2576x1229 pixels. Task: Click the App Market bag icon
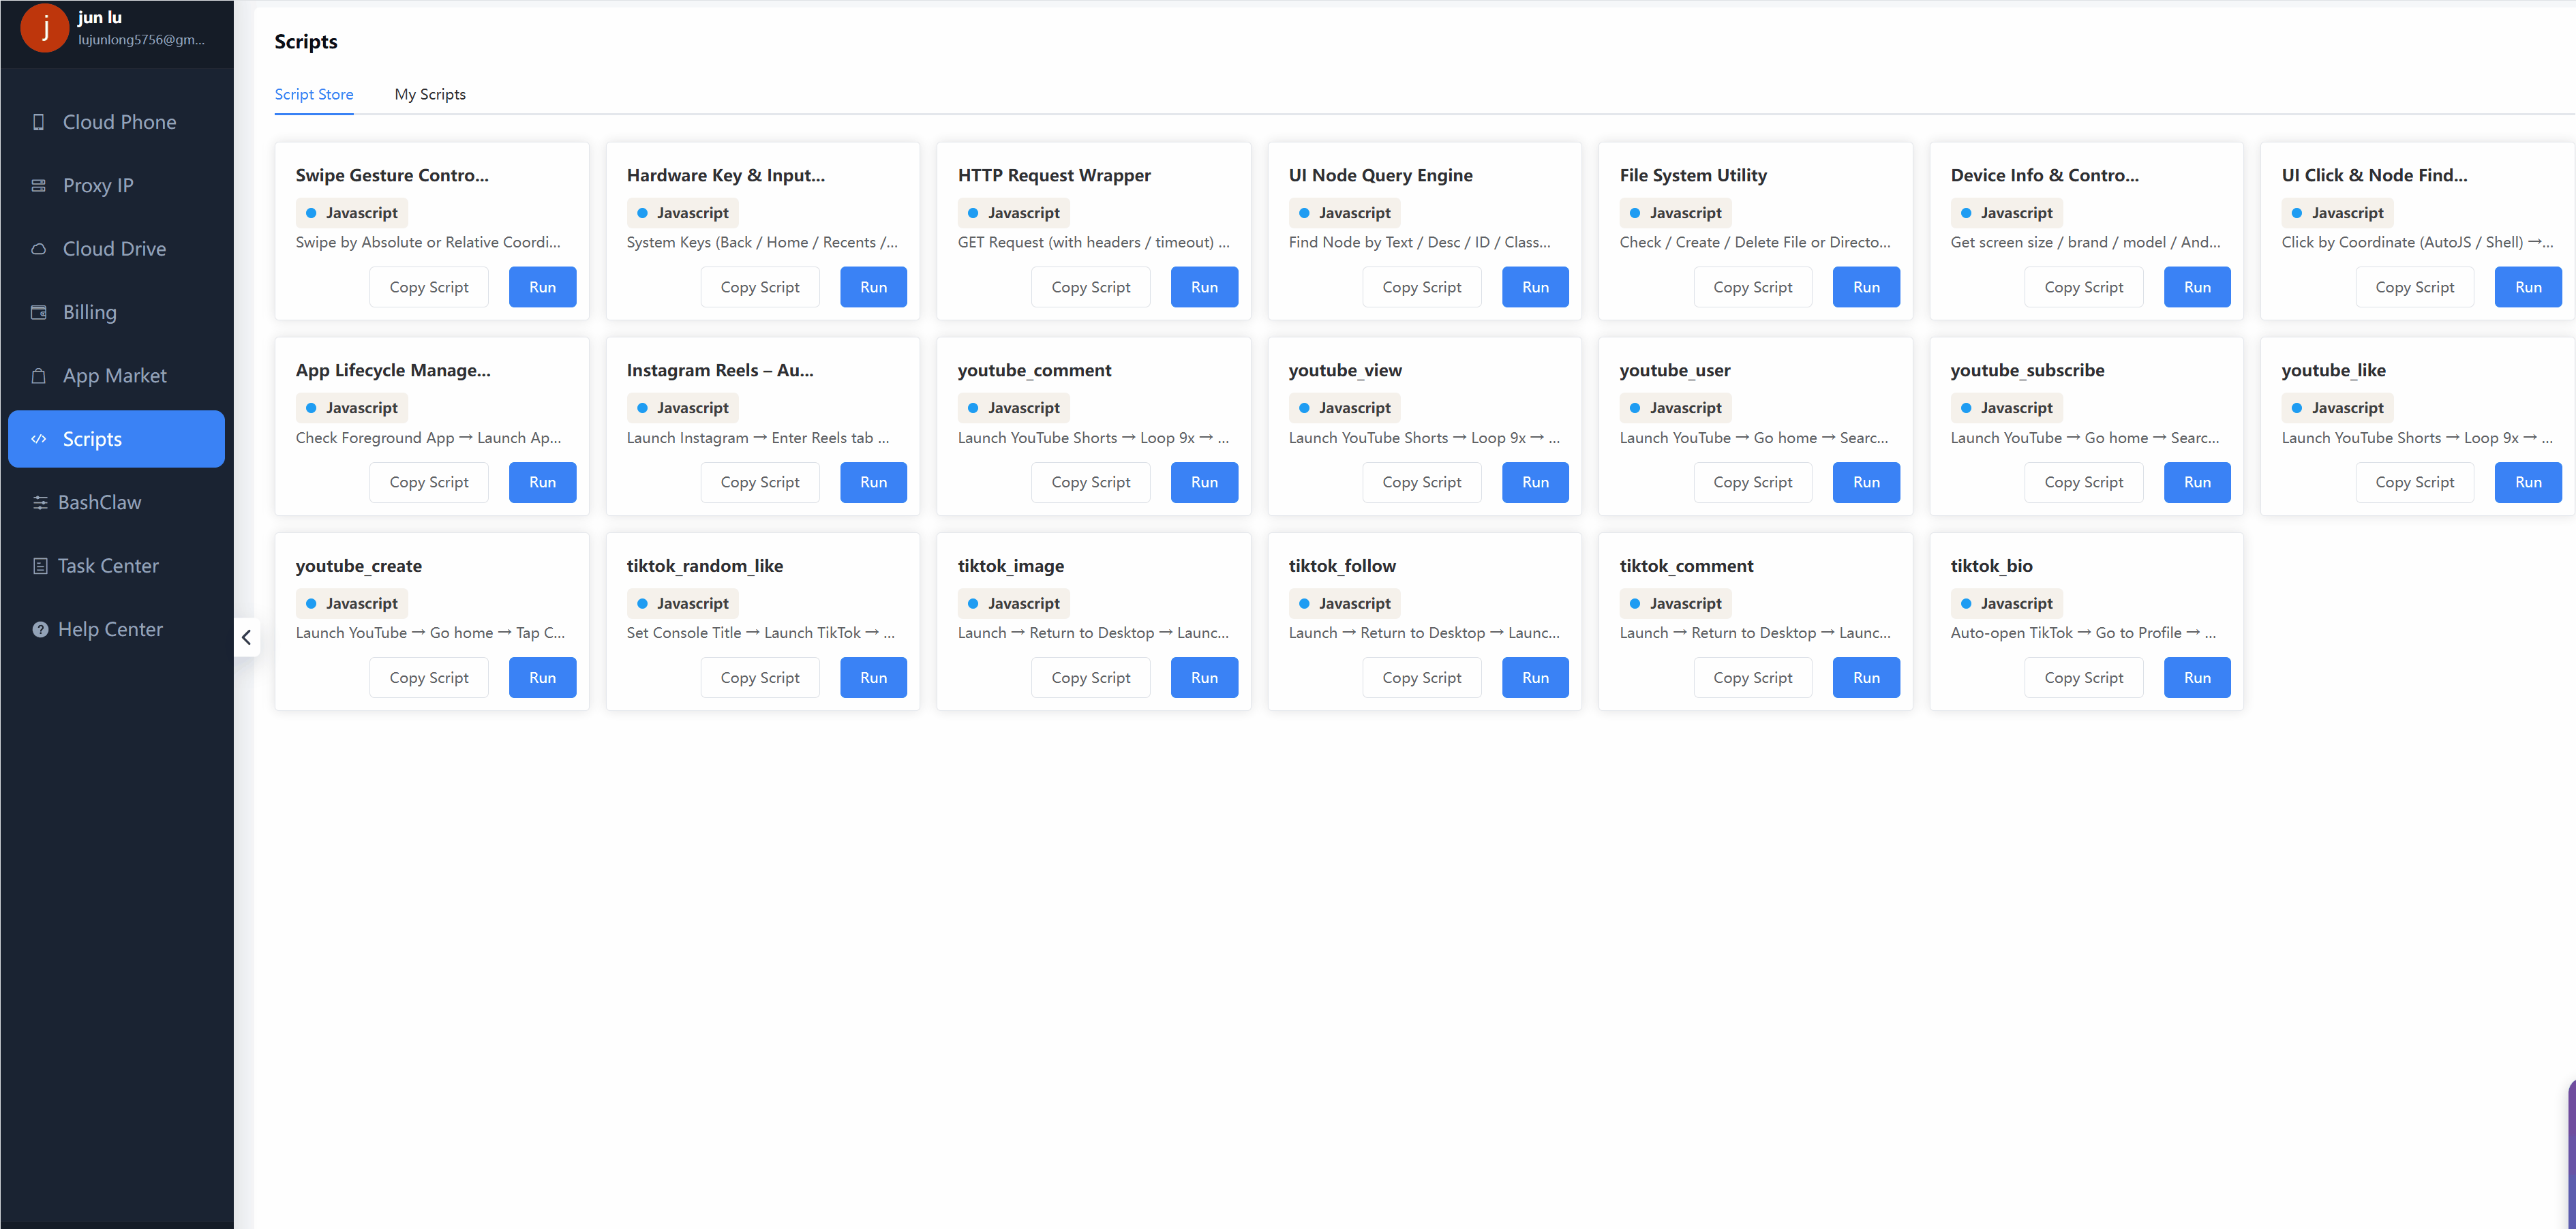click(x=39, y=376)
